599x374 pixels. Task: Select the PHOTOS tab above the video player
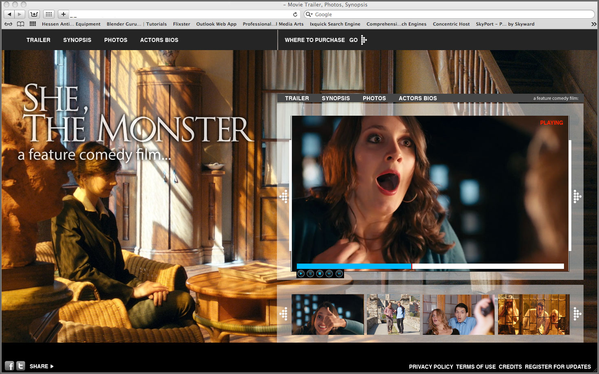click(374, 98)
